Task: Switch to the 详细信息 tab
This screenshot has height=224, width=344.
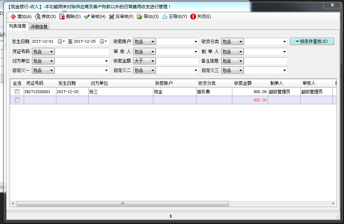Action: tap(39, 26)
